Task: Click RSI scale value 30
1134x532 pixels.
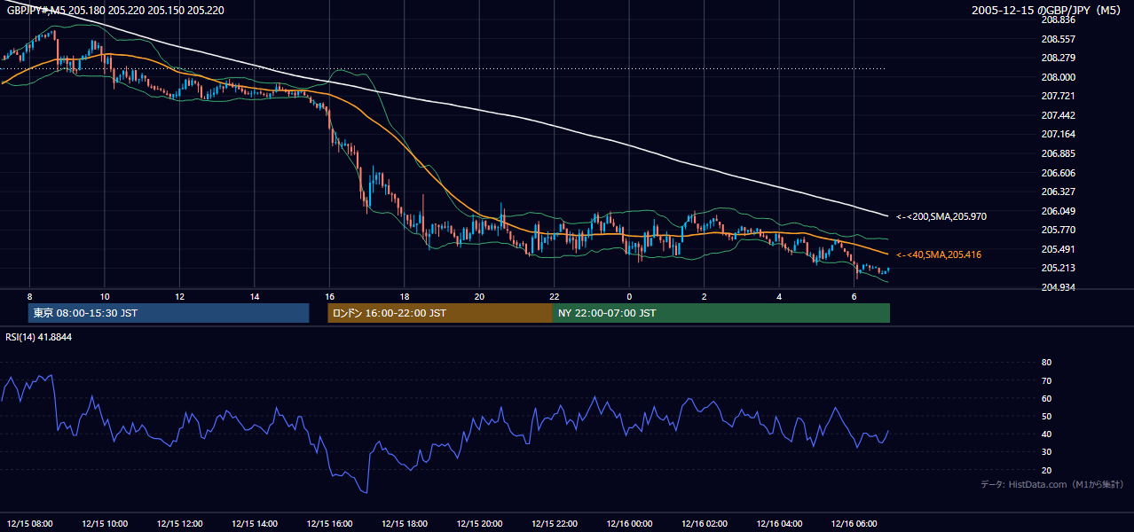Action: pyautogui.click(x=1046, y=452)
